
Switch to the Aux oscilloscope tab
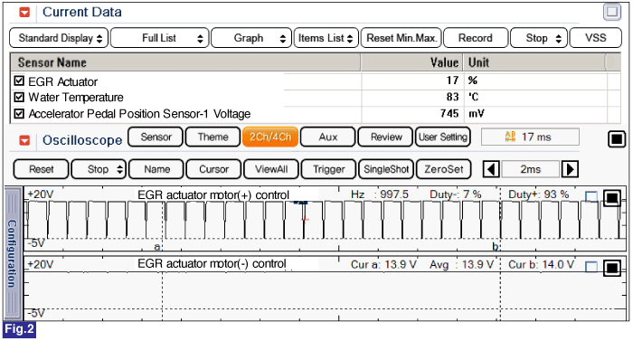click(327, 137)
